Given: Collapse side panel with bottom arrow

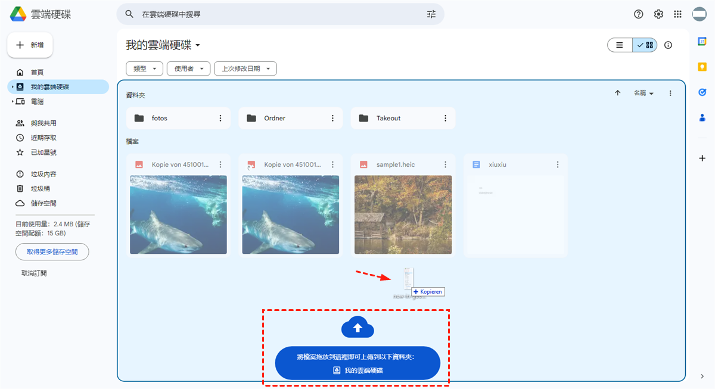Looking at the screenshot, I should [x=702, y=376].
